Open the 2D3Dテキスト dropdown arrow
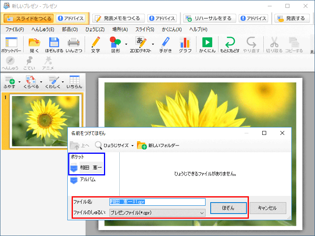The image size is (315, 236). 153,44
